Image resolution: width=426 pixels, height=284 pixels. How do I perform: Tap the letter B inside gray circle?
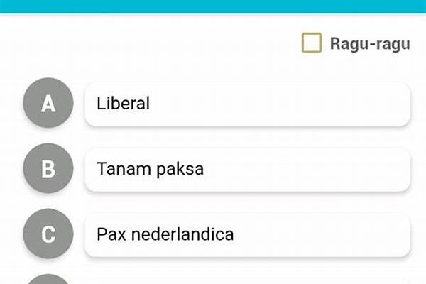coord(48,169)
